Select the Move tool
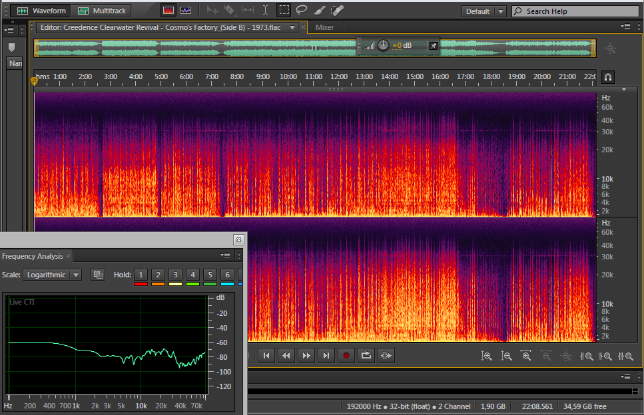The height and width of the screenshot is (415, 644). click(212, 10)
